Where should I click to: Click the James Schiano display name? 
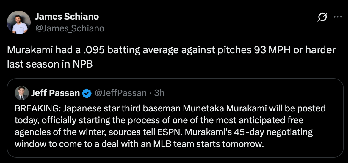click(x=67, y=17)
